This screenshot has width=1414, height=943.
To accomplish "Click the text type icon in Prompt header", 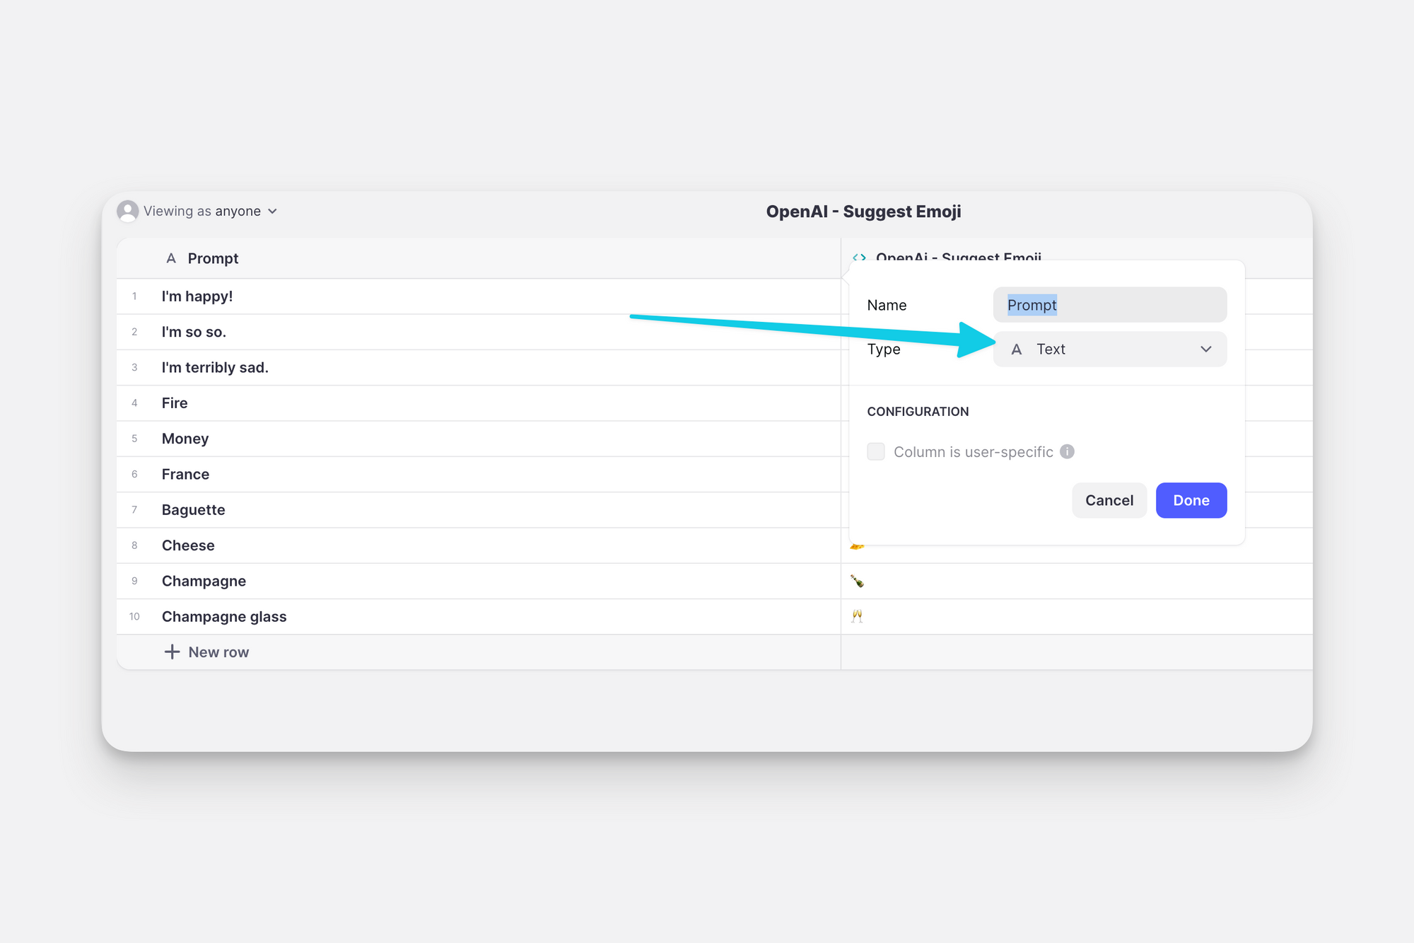I will point(170,258).
